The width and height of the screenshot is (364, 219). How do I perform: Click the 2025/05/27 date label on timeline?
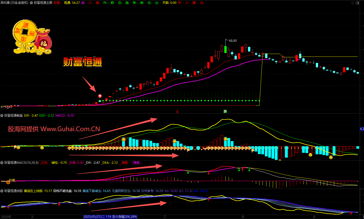(110, 217)
